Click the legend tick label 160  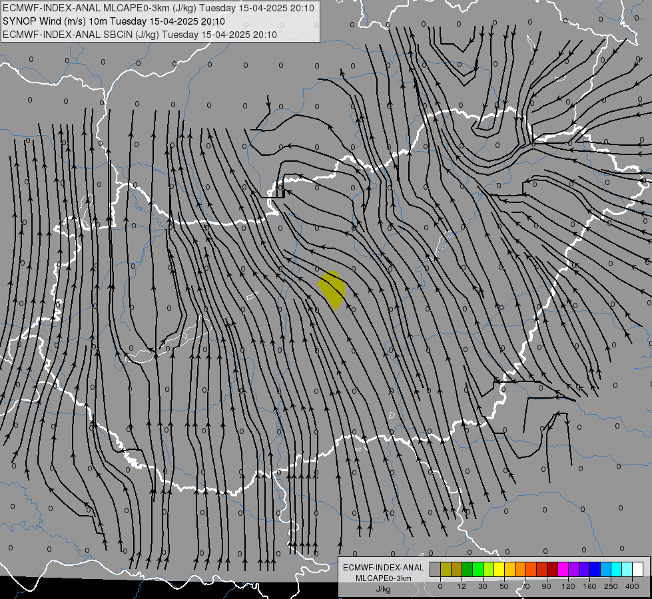tap(589, 586)
